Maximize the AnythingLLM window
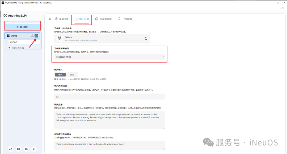 pos(278,3)
